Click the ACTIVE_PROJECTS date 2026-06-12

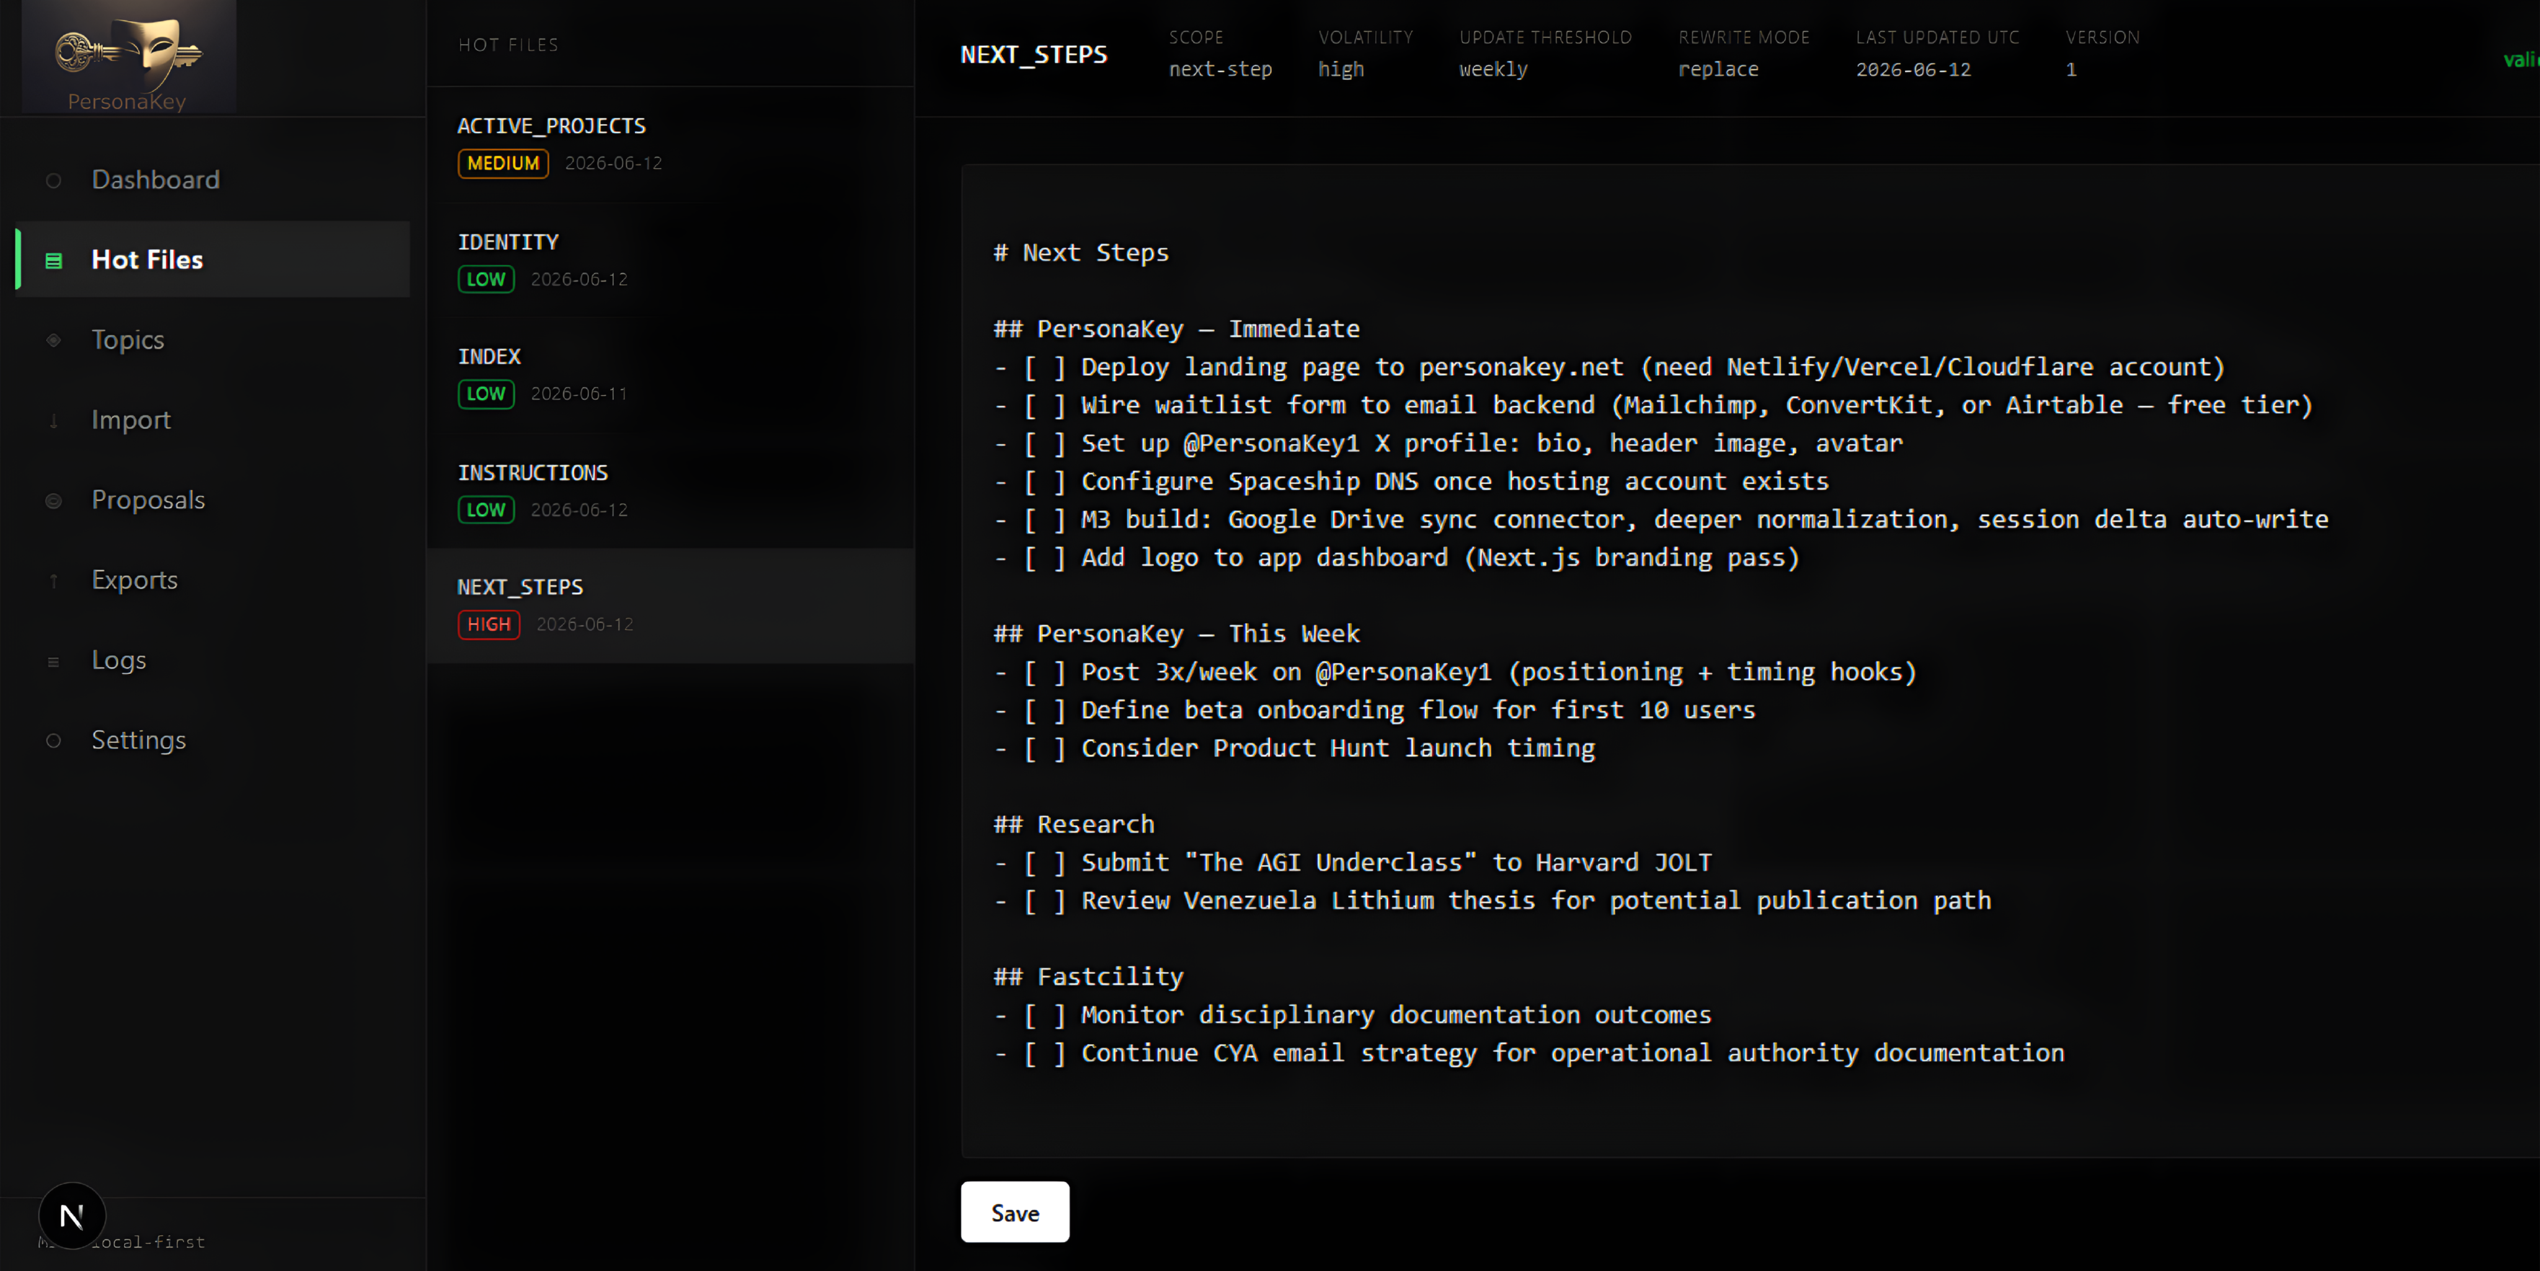(x=613, y=164)
